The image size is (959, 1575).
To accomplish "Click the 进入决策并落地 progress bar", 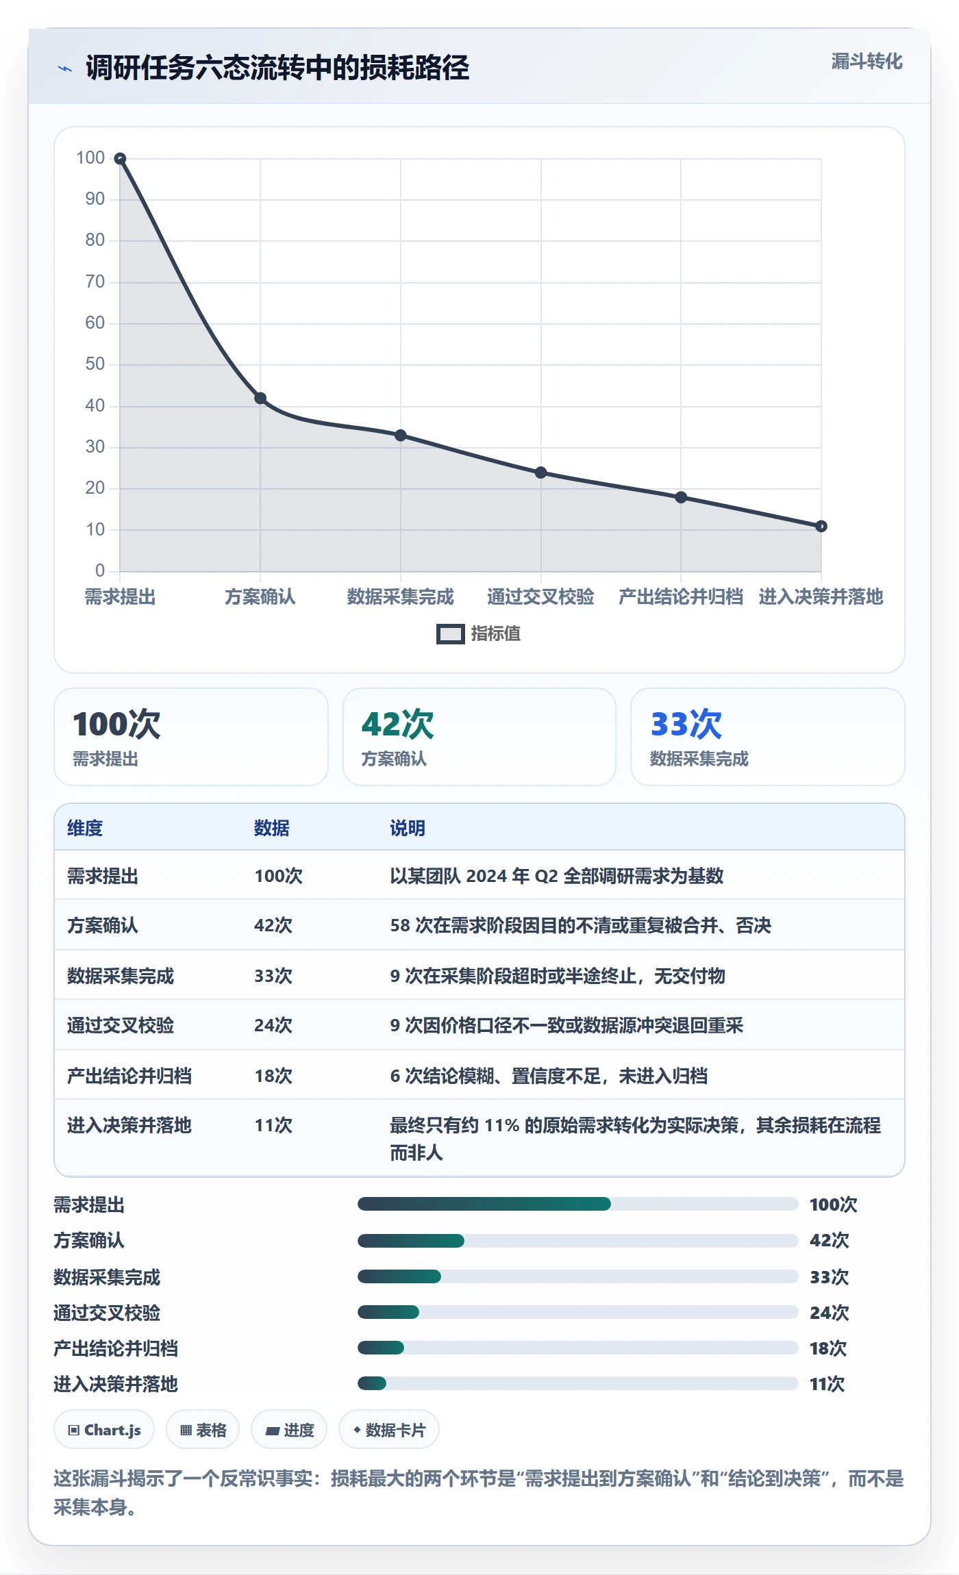I will (578, 1383).
